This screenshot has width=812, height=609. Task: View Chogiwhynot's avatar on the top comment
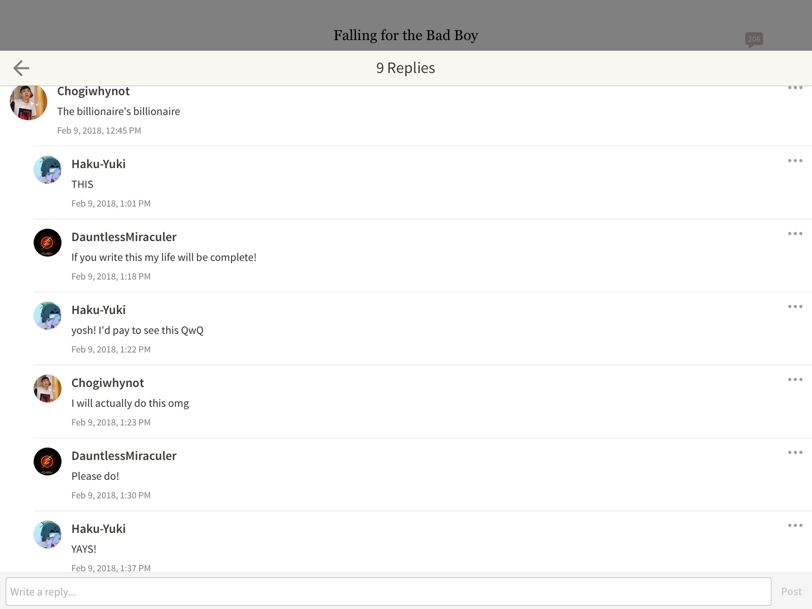[28, 102]
